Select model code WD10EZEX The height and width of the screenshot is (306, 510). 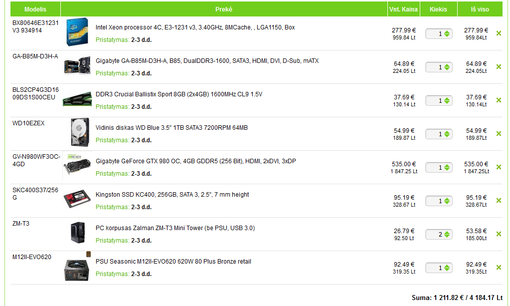28,123
